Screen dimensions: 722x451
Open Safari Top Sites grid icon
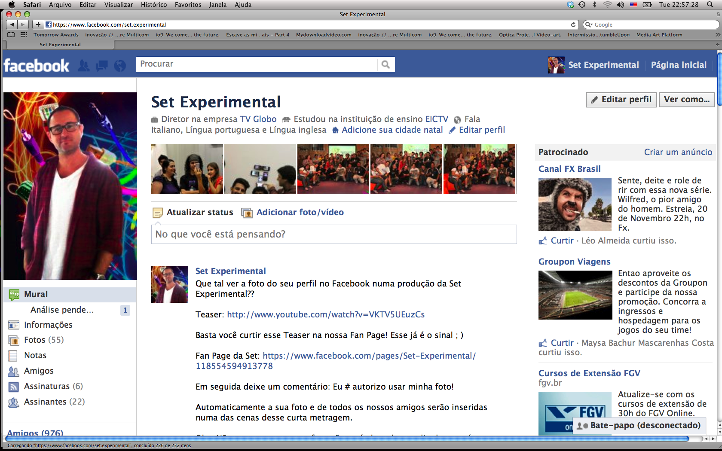point(24,35)
